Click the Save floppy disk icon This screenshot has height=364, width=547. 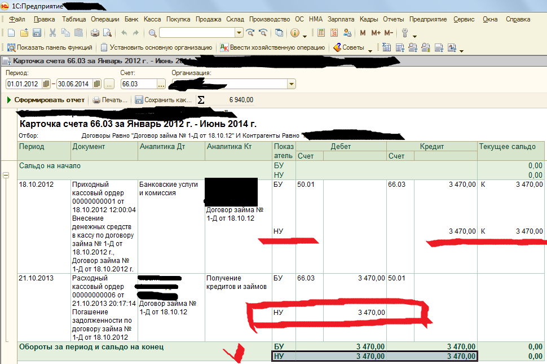(37, 33)
